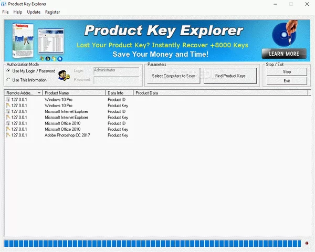Select 'Adobe Photoshop CC 2017' product name
Image resolution: width=315 pixels, height=252 pixels.
[x=67, y=135]
